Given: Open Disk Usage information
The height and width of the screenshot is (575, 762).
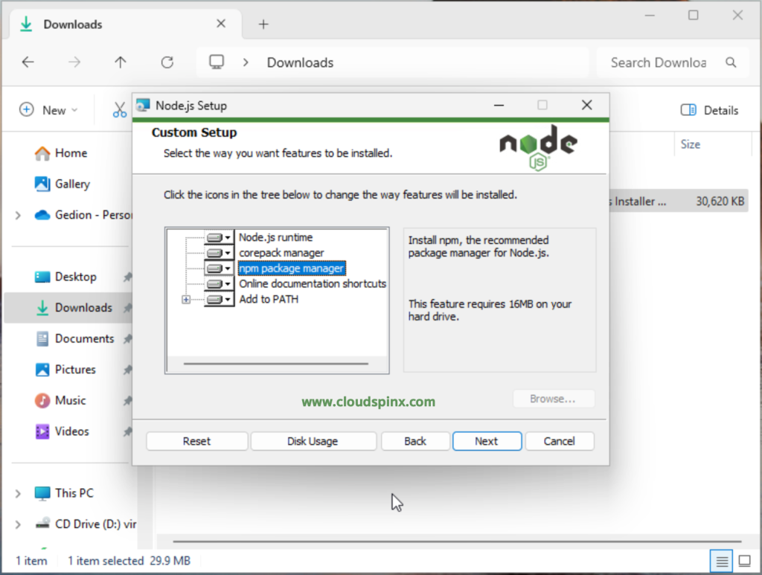Looking at the screenshot, I should point(313,441).
